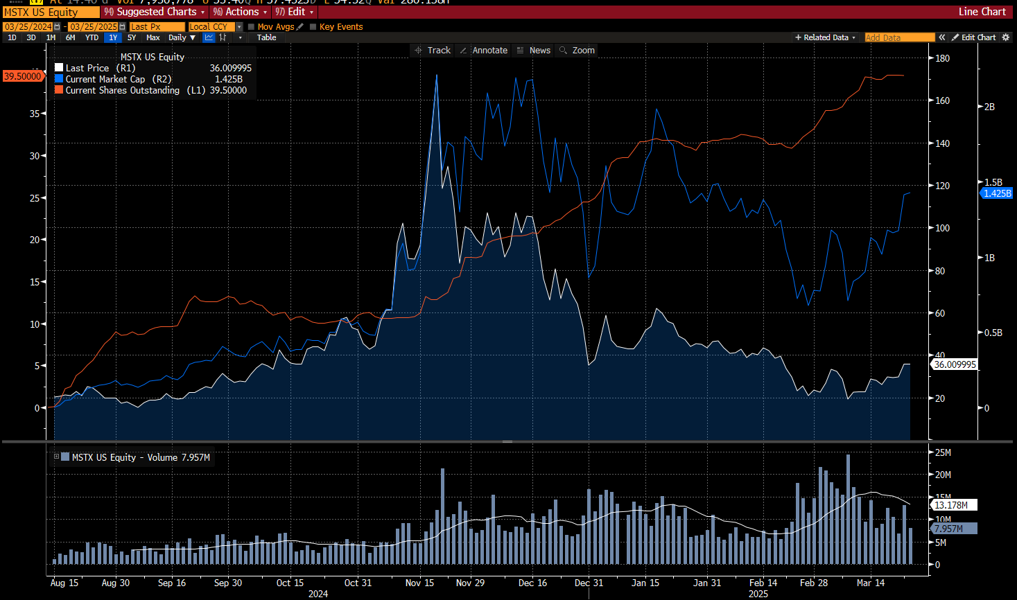This screenshot has width=1017, height=600.
Task: Click white Last Price legend swatch
Action: (59, 68)
